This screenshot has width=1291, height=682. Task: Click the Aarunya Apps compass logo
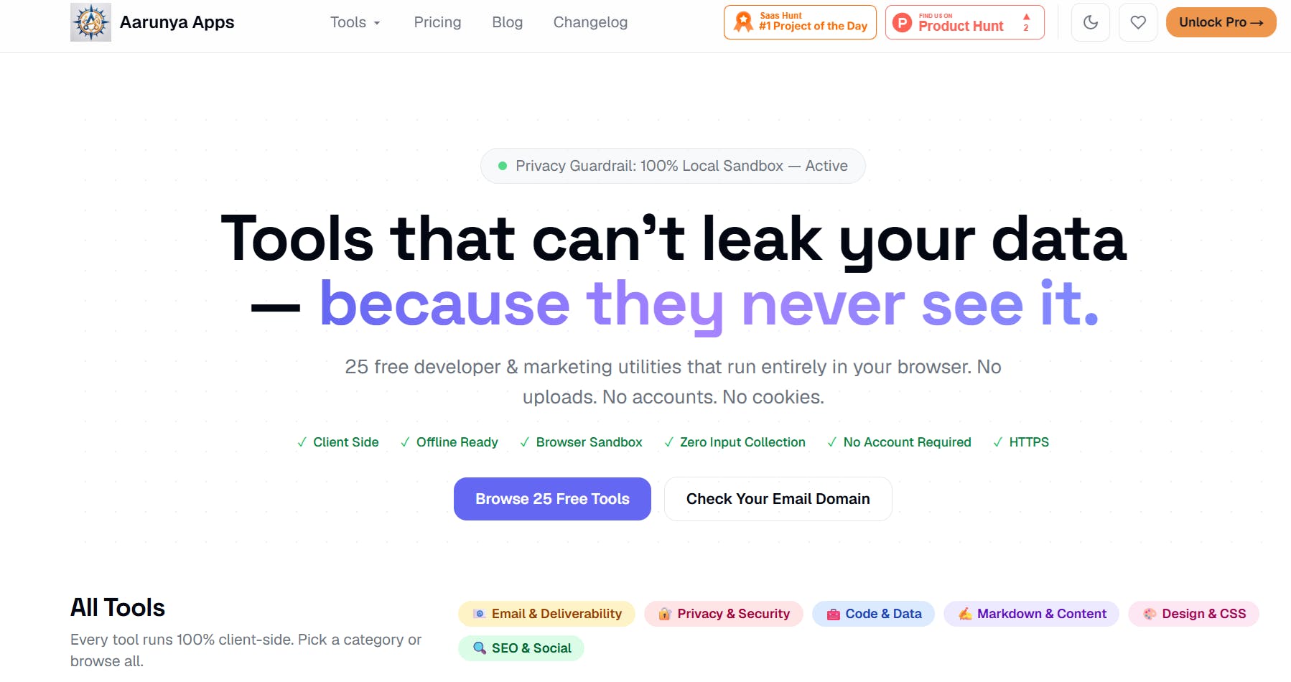click(x=90, y=22)
